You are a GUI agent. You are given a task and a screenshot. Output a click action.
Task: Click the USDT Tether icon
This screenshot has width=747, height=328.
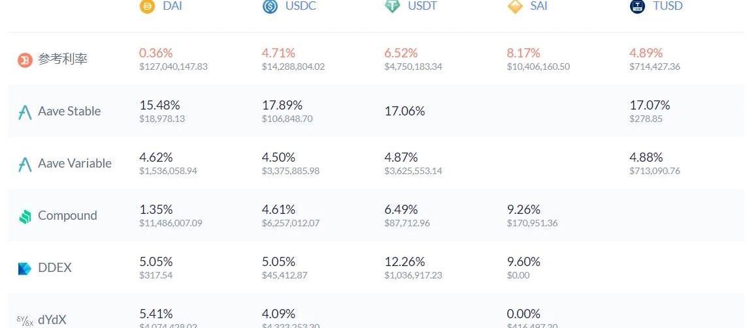coord(393,7)
